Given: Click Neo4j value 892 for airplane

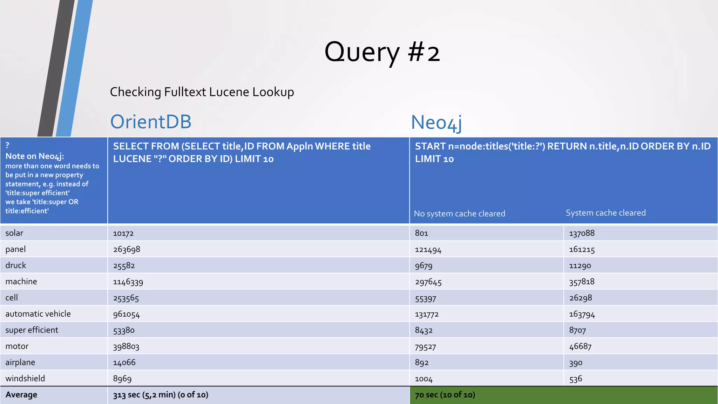Looking at the screenshot, I should pyautogui.click(x=422, y=363).
